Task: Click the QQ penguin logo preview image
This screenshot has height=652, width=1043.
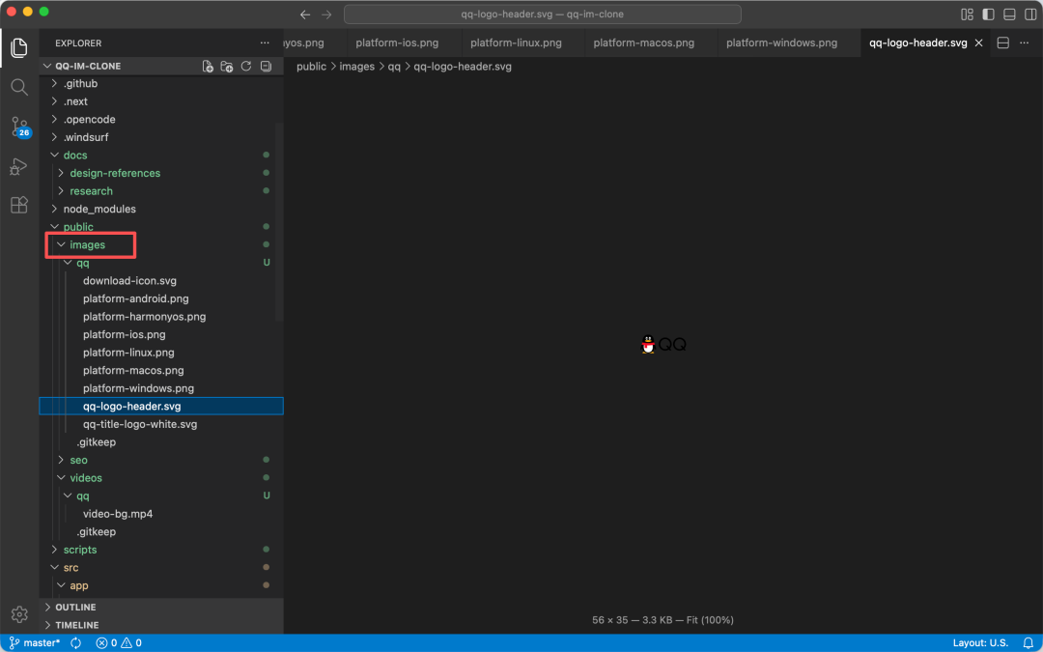Action: tap(662, 344)
